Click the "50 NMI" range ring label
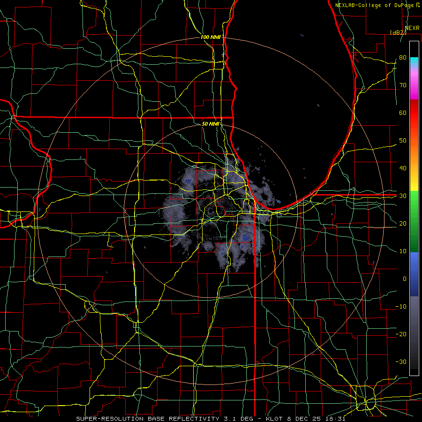The image size is (422, 422). 211,124
